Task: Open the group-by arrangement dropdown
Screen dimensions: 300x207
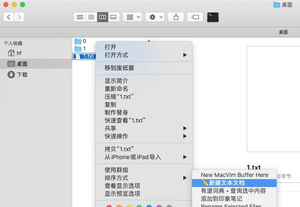Action: (132, 17)
